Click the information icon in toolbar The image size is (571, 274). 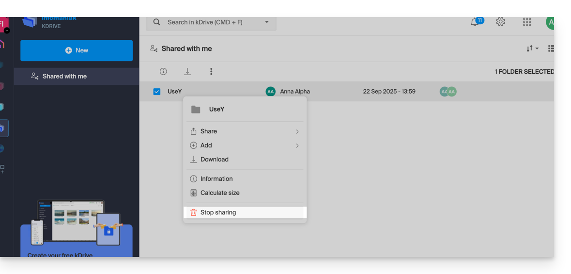click(163, 72)
